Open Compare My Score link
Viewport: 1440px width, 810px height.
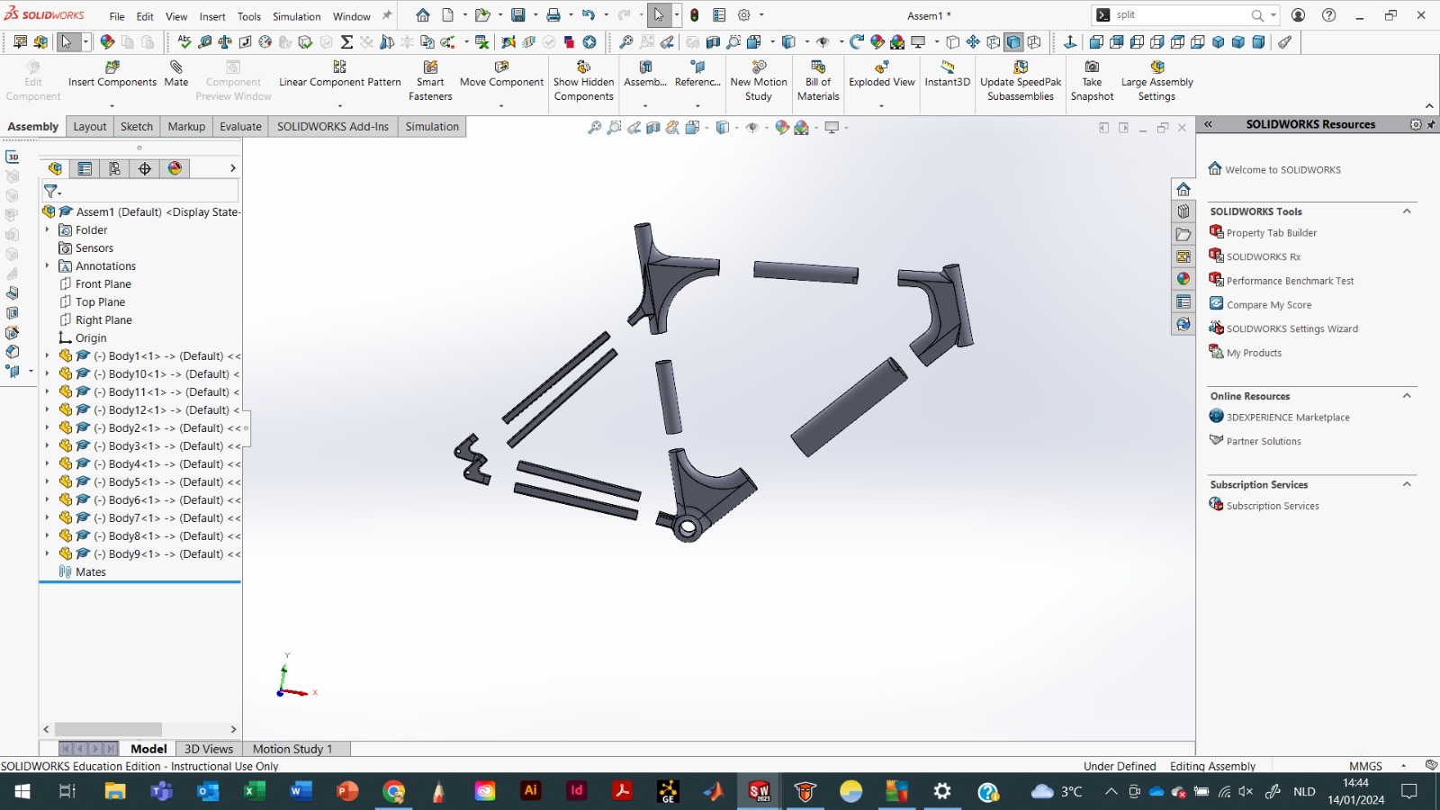(x=1268, y=305)
